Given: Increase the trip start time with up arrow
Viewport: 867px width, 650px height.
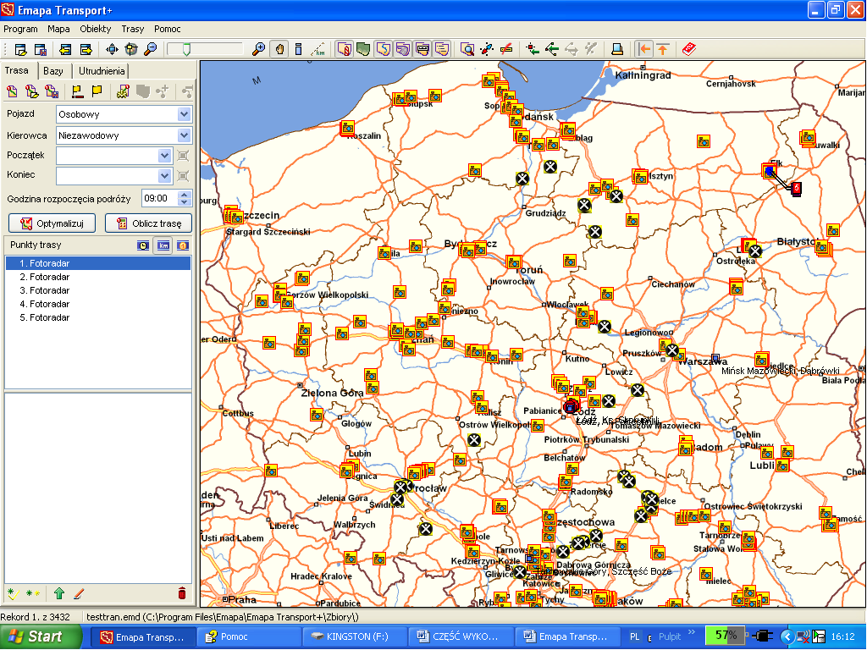Looking at the screenshot, I should 185,195.
